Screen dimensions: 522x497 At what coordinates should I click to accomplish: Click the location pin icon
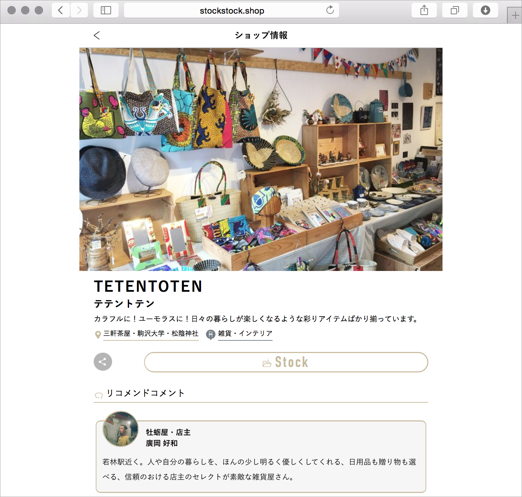98,335
